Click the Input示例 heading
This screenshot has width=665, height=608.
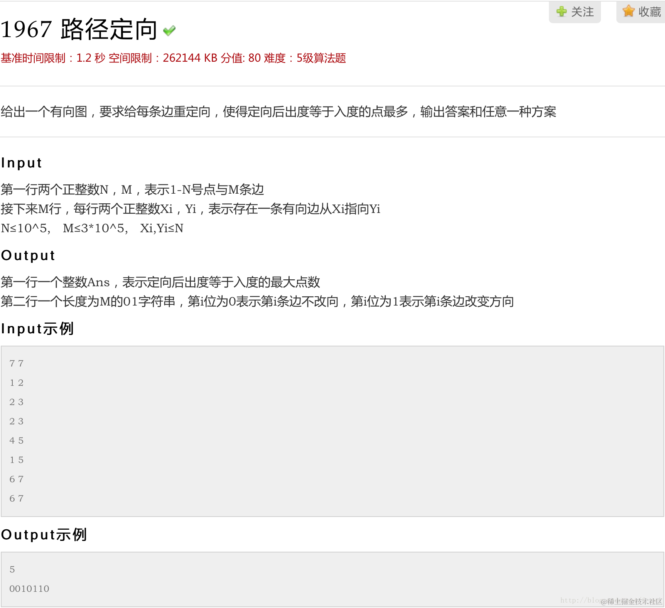[37, 329]
